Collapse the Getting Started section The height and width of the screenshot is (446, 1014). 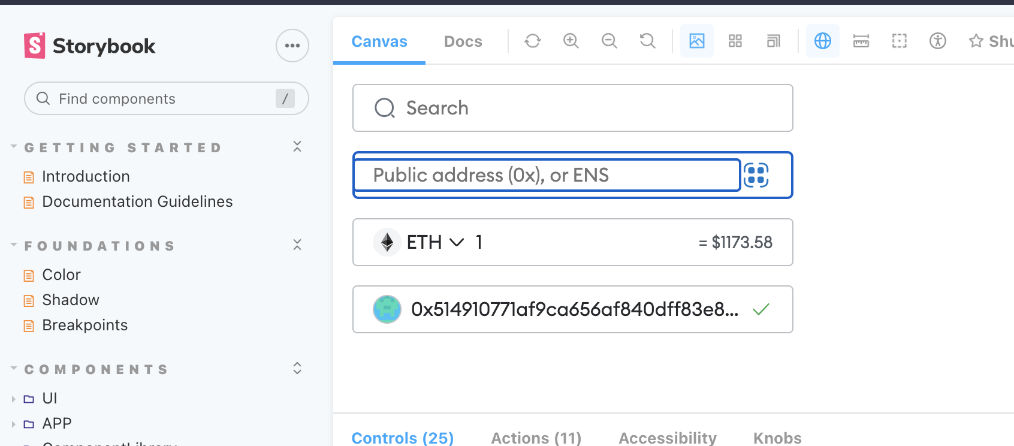click(297, 146)
